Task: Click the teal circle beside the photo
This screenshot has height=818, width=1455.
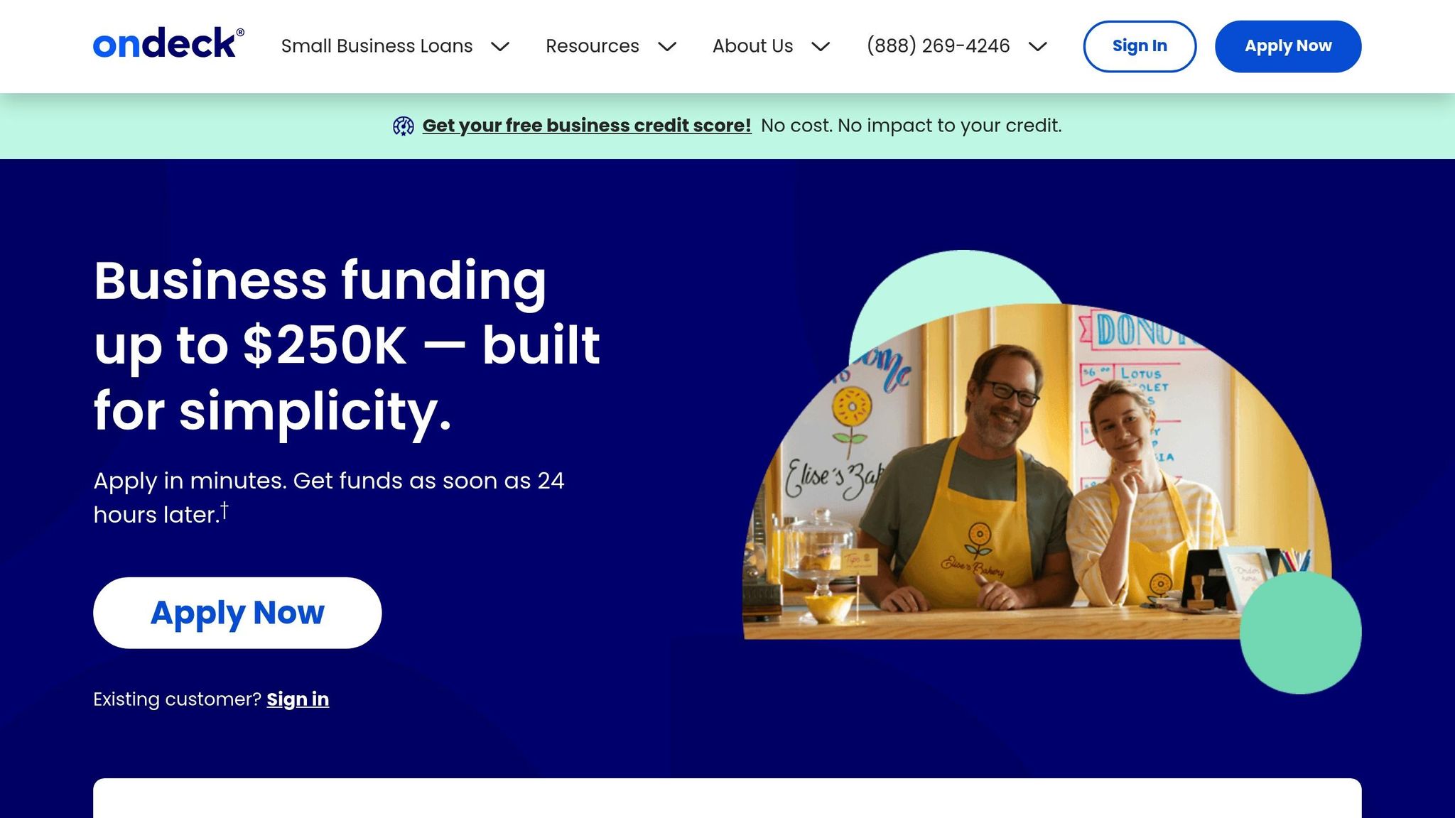Action: click(1300, 633)
